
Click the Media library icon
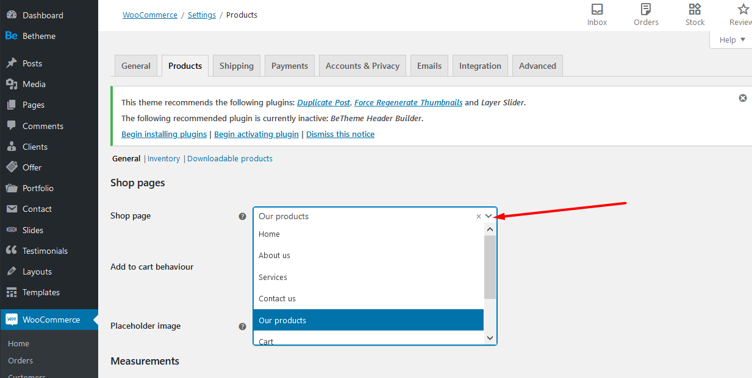point(12,84)
